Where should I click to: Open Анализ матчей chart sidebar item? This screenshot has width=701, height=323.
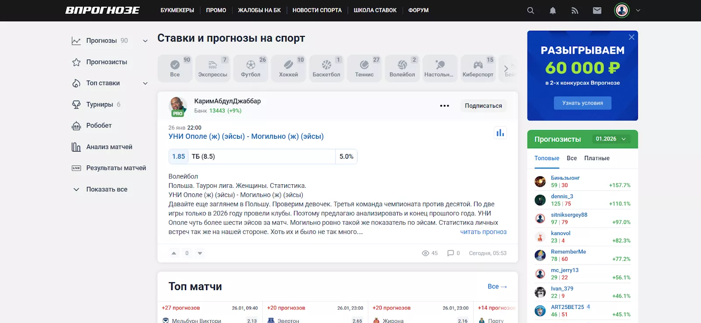click(102, 147)
